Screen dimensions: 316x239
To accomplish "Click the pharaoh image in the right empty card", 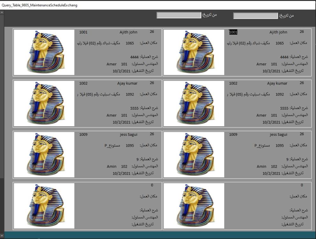I will coord(194,206).
